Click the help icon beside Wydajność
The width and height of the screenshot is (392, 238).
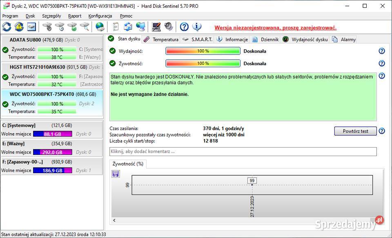[382, 51]
